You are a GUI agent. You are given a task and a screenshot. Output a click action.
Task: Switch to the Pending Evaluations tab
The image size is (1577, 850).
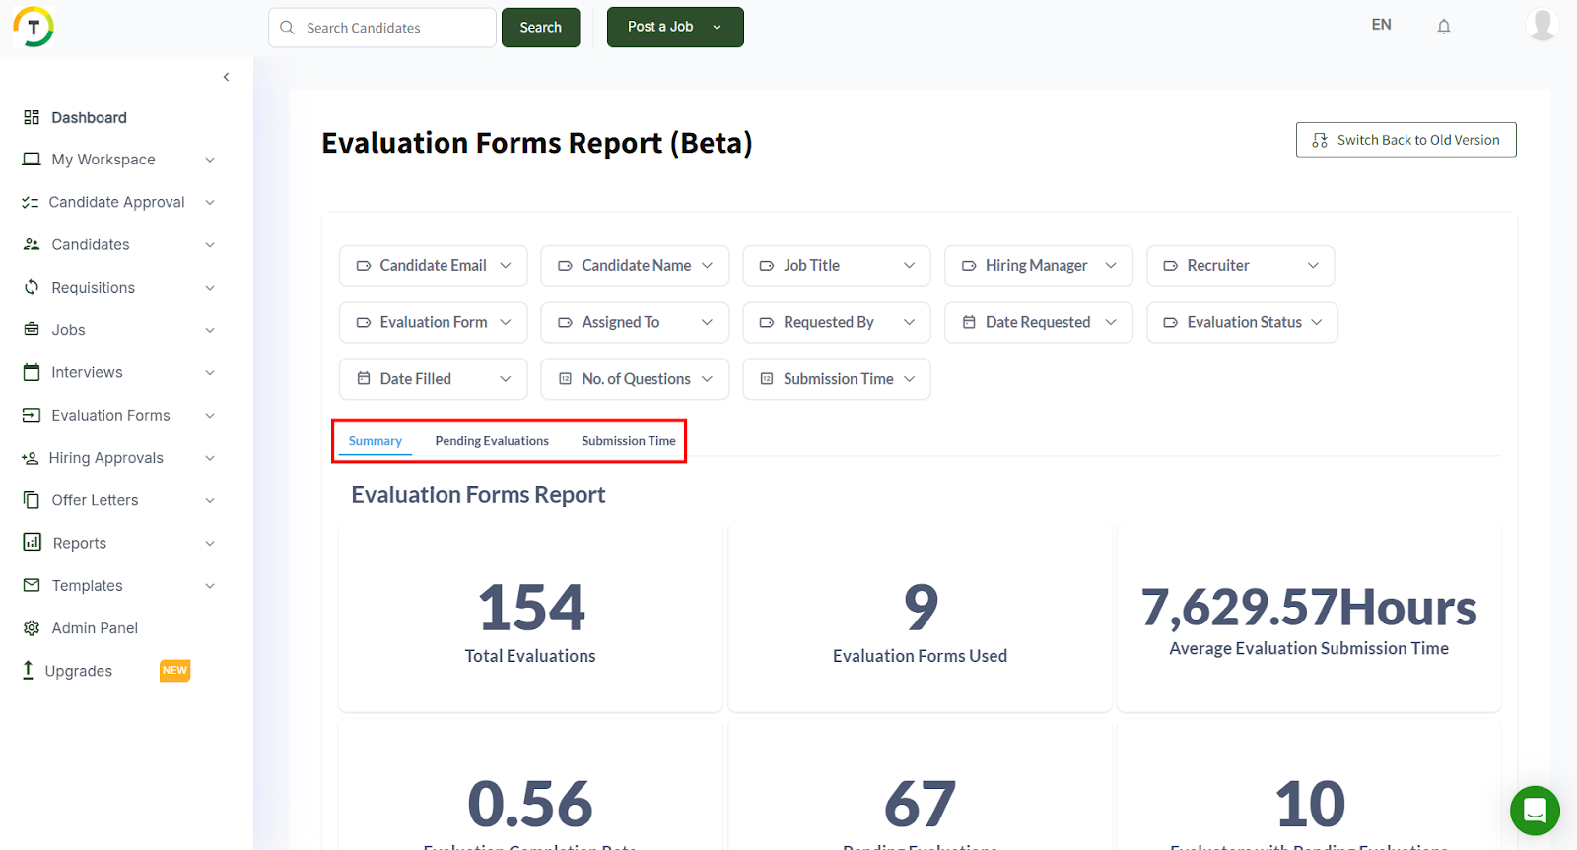[492, 441]
